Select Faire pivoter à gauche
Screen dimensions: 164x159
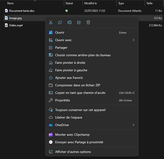click(92, 70)
